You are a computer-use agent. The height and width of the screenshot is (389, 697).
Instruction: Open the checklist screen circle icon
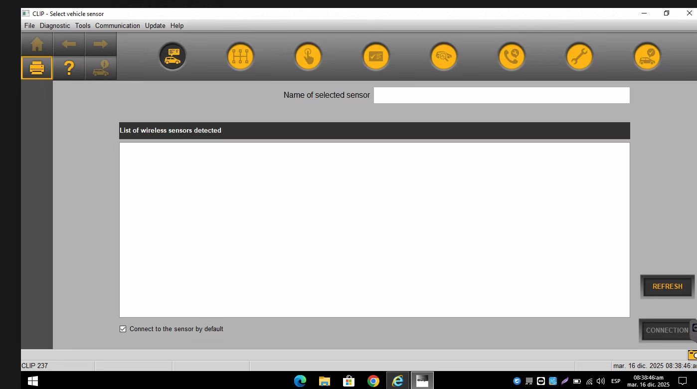click(x=376, y=56)
